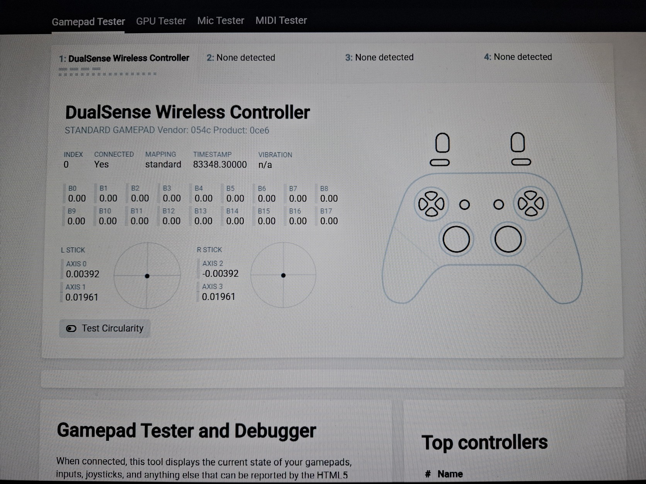This screenshot has height=484, width=646.
Task: Click the D-pad up arrow in the diagram
Action: pos(431,196)
